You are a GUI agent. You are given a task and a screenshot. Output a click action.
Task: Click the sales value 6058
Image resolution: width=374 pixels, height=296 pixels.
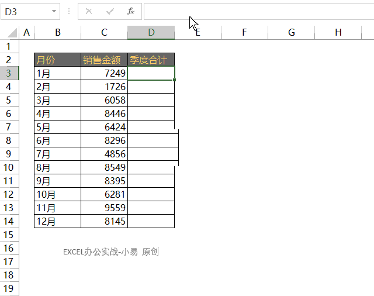pos(104,100)
